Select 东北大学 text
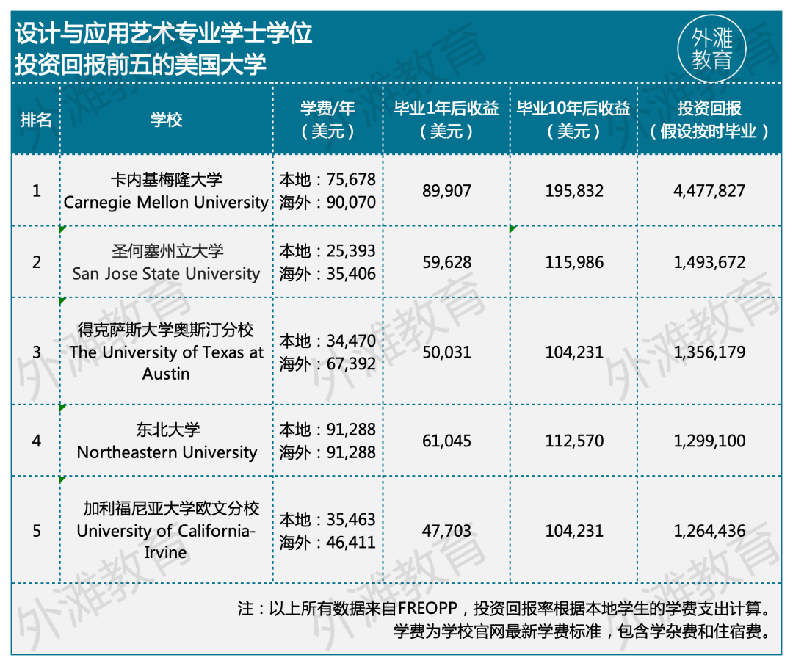This screenshot has width=793, height=666. coord(167,430)
